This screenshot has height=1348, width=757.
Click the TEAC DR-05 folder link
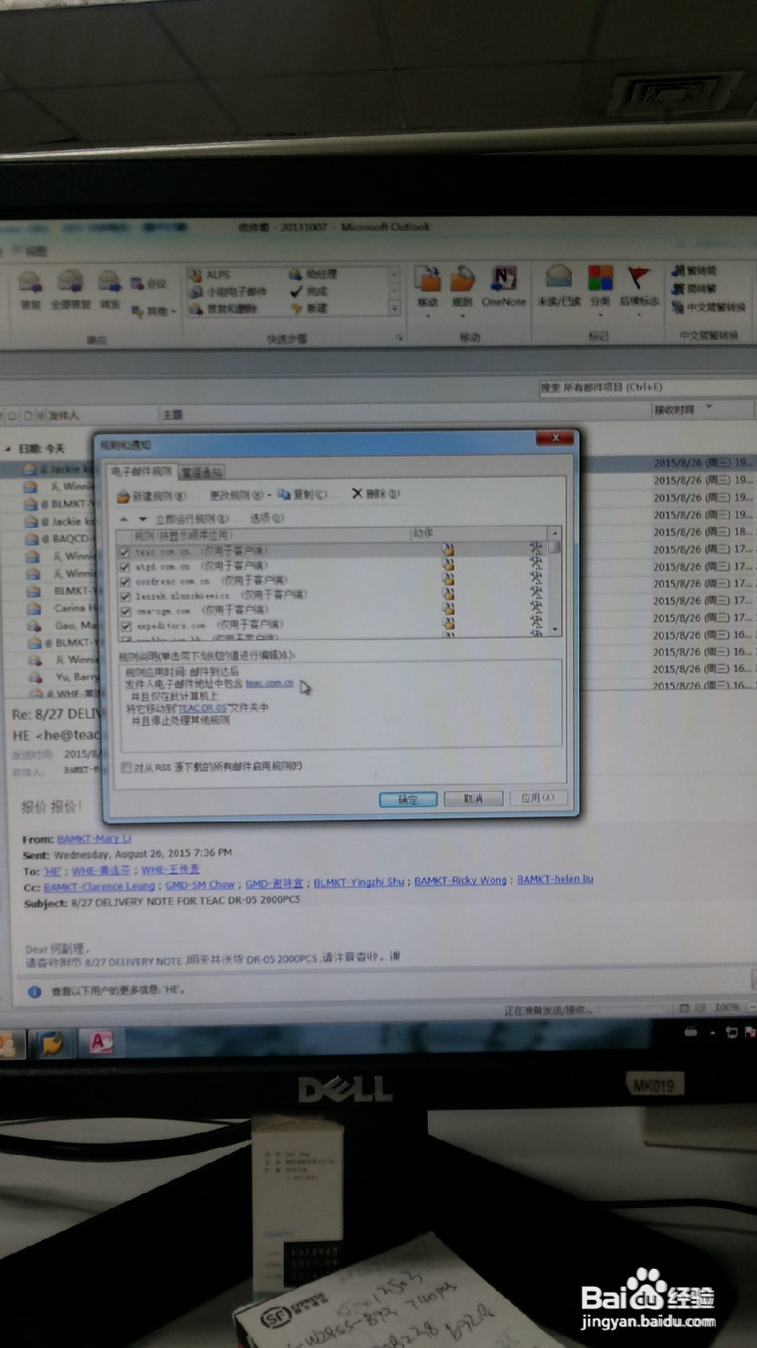click(202, 709)
